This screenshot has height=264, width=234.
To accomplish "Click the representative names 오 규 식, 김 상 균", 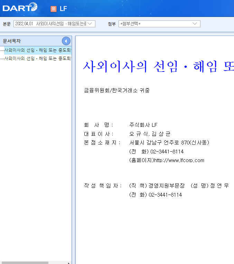I will [150, 134].
